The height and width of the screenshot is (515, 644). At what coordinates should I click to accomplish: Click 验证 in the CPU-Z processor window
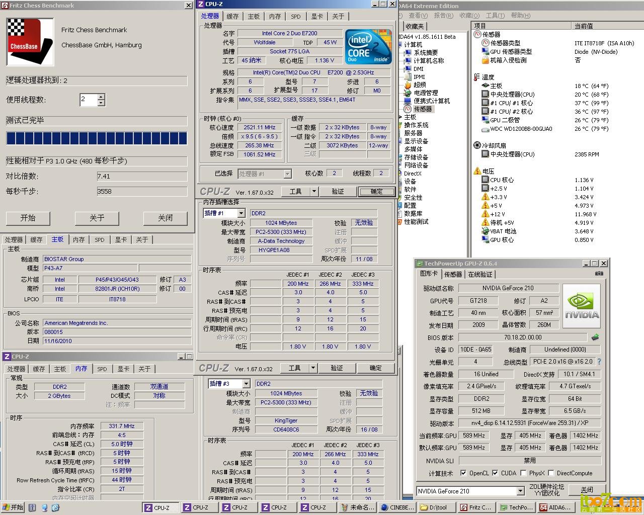point(338,192)
